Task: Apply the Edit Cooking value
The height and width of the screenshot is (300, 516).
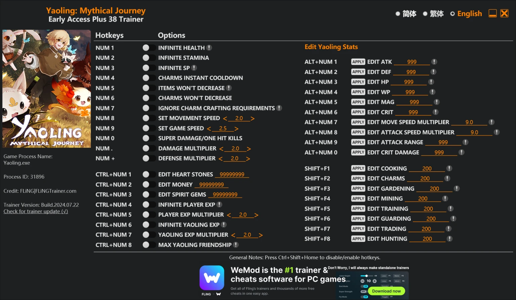Action: pyautogui.click(x=358, y=168)
